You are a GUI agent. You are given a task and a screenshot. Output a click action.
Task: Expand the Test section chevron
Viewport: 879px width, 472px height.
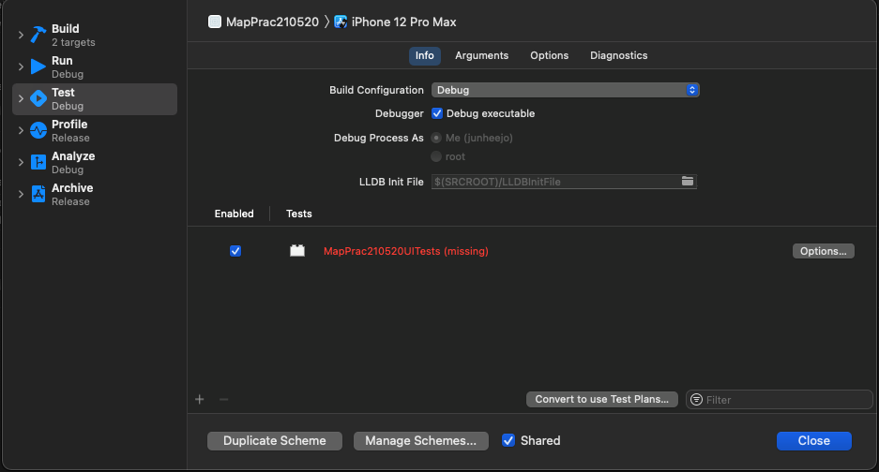point(21,98)
